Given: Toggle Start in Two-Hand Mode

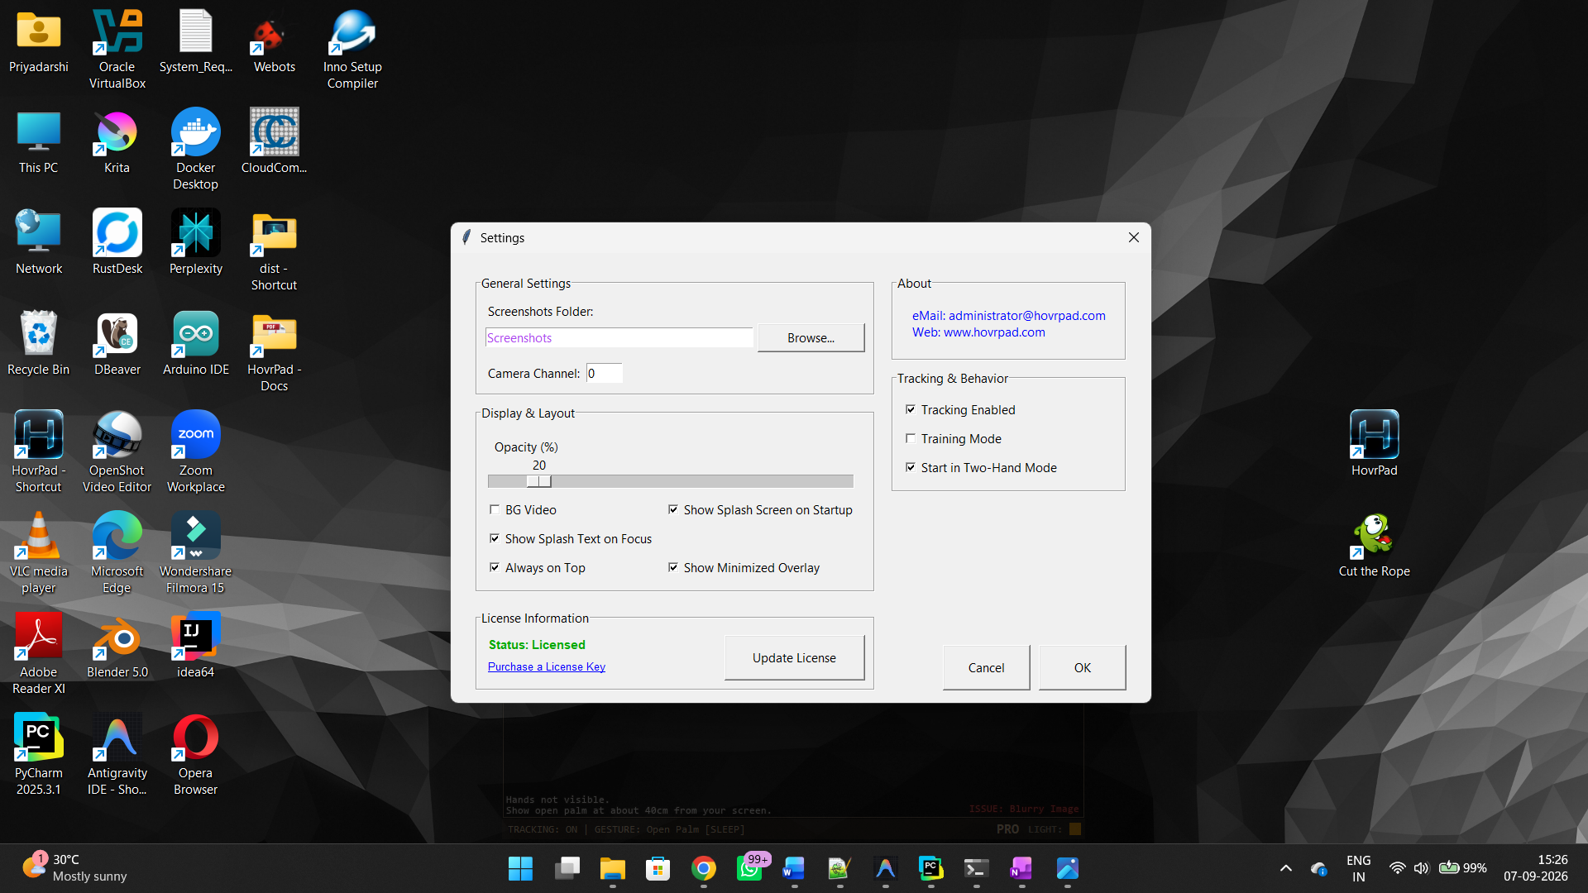Looking at the screenshot, I should pos(911,467).
